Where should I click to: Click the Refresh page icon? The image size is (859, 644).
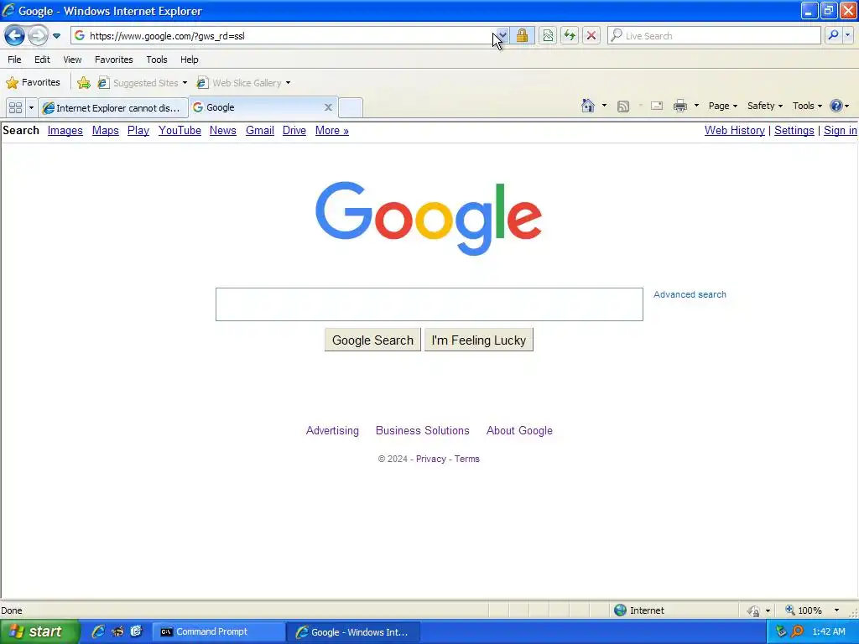tap(570, 35)
